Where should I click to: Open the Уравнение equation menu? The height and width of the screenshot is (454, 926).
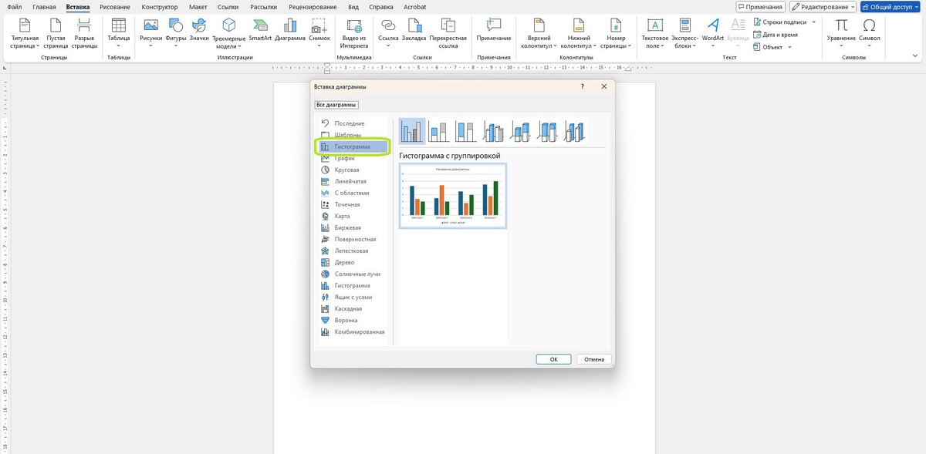[841, 33]
